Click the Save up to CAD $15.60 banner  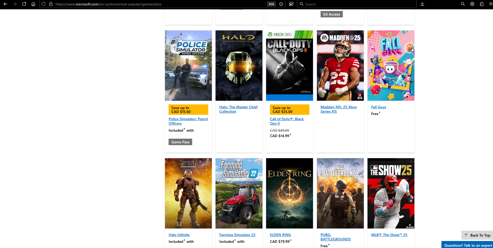coord(188,110)
